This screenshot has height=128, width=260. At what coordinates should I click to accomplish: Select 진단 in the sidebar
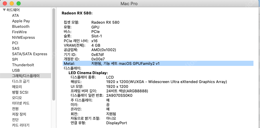[15, 119]
